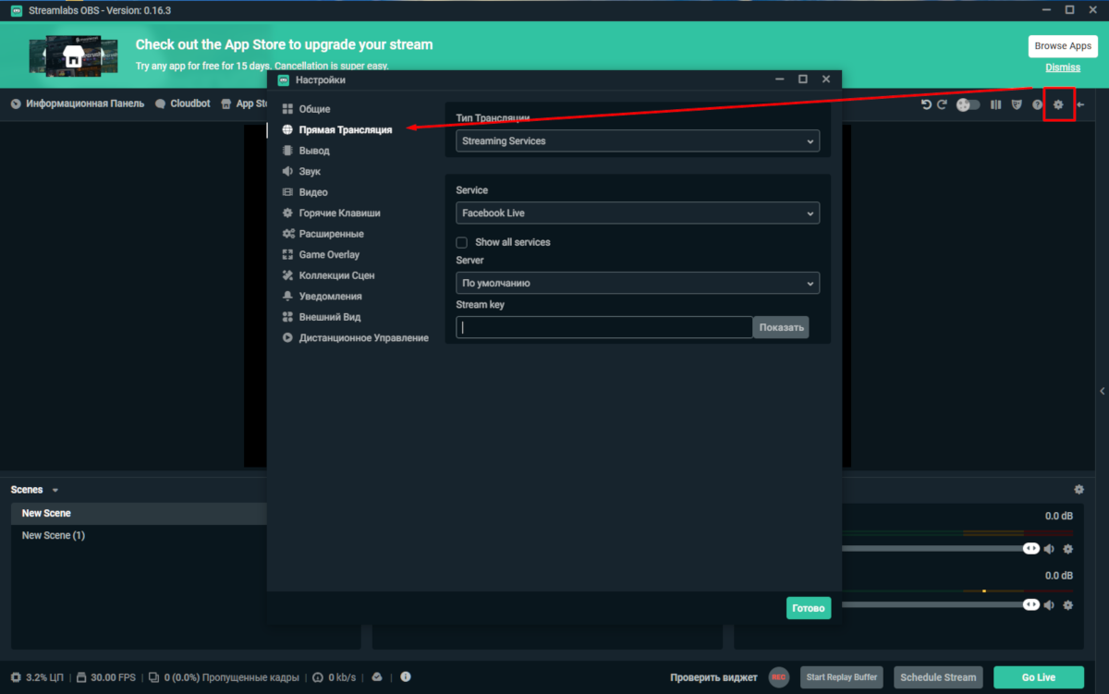Click the FPS icon in status bar
Viewport: 1109px width, 694px height.
[x=81, y=677]
